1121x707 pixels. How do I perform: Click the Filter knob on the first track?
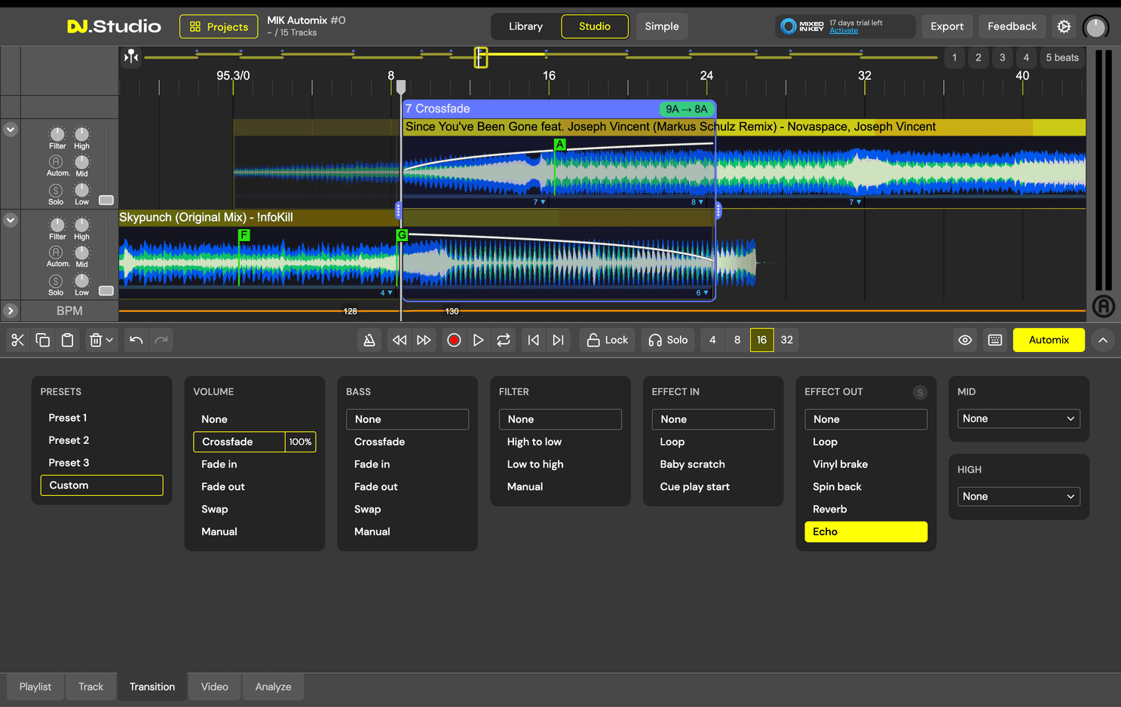click(57, 134)
